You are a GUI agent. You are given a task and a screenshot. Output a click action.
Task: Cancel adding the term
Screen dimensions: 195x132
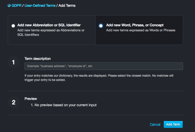point(155,124)
